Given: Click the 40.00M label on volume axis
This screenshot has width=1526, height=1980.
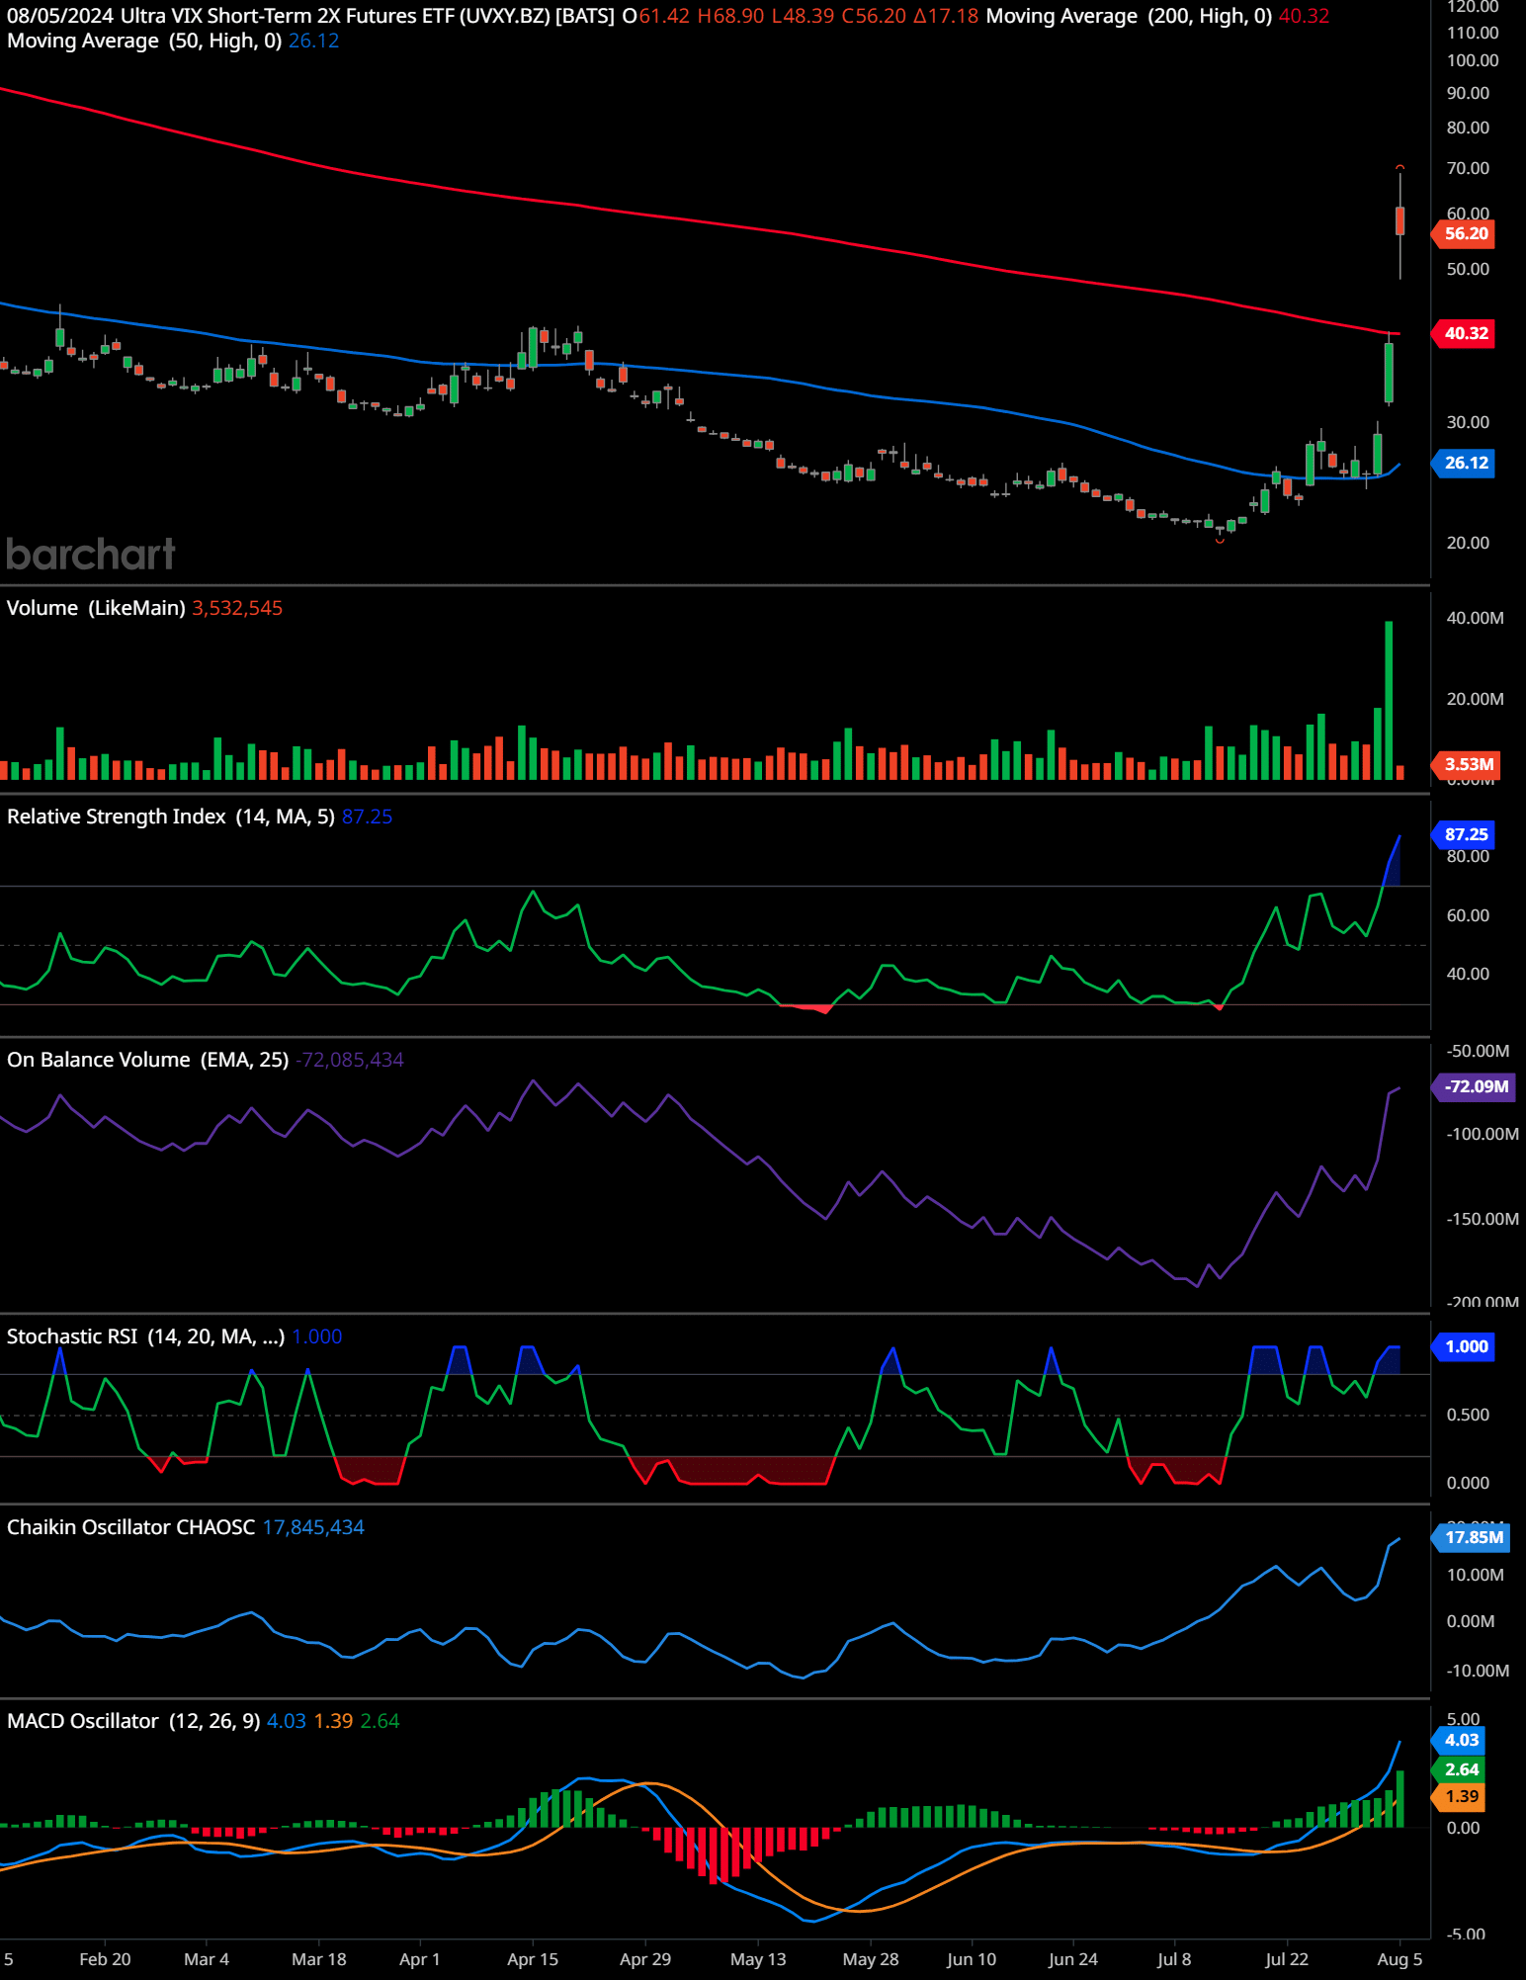Looking at the screenshot, I should (1475, 619).
